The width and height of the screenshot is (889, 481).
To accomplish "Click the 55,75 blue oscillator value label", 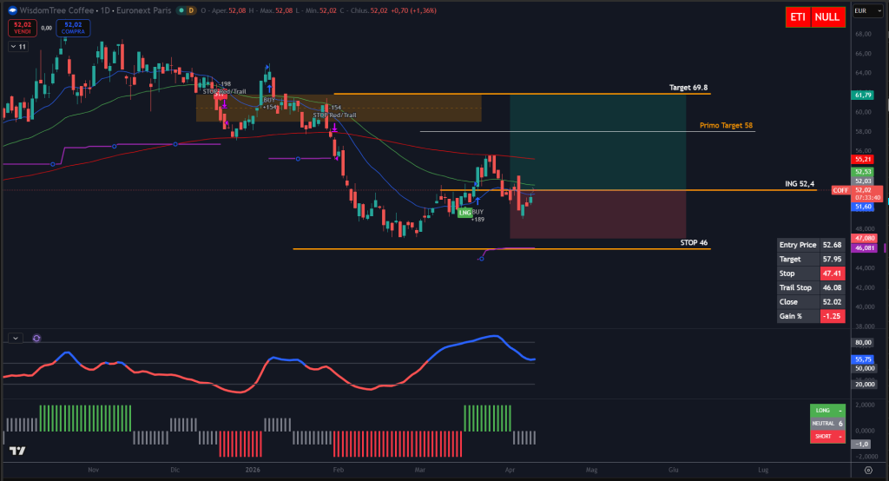I will click(x=863, y=359).
